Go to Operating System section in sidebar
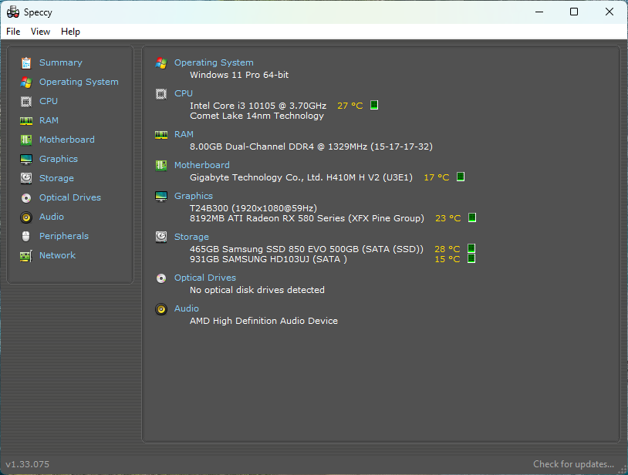Screen dimensions: 628x475 pos(79,82)
